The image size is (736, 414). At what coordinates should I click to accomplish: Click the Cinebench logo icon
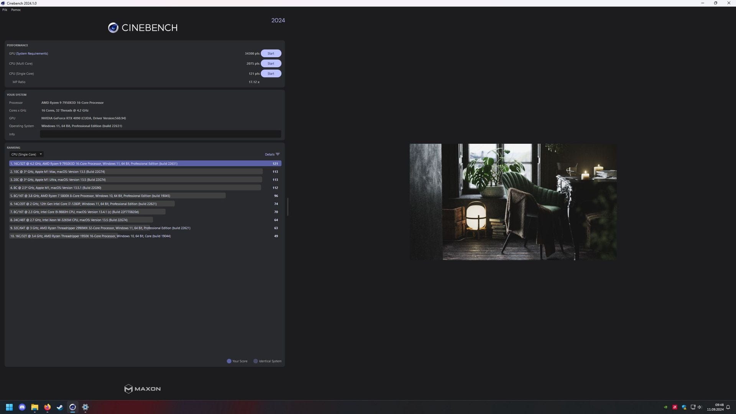pos(113,28)
